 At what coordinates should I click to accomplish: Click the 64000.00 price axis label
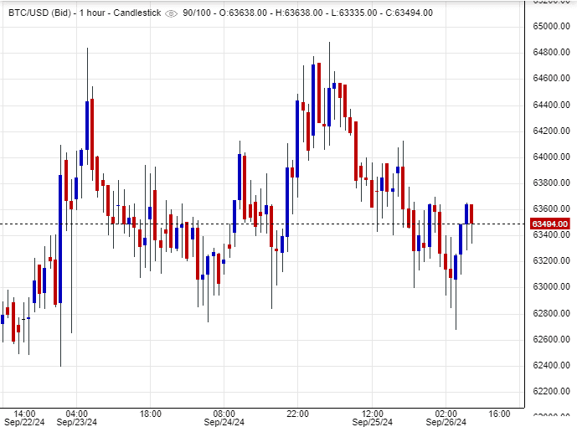(x=551, y=157)
